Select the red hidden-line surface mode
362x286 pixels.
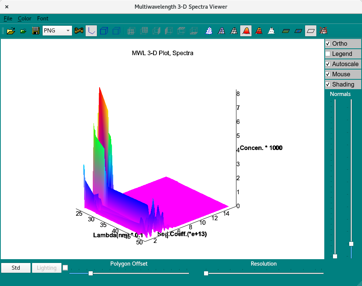(x=259, y=31)
